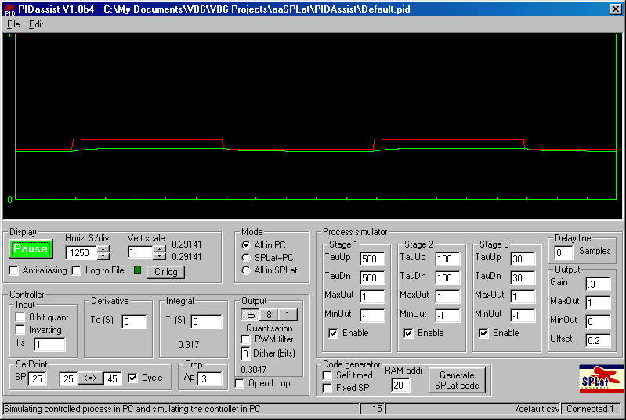Viewport: 626px width, 420px height.
Task: Decrease the Vert scale spinner value
Action: click(159, 256)
